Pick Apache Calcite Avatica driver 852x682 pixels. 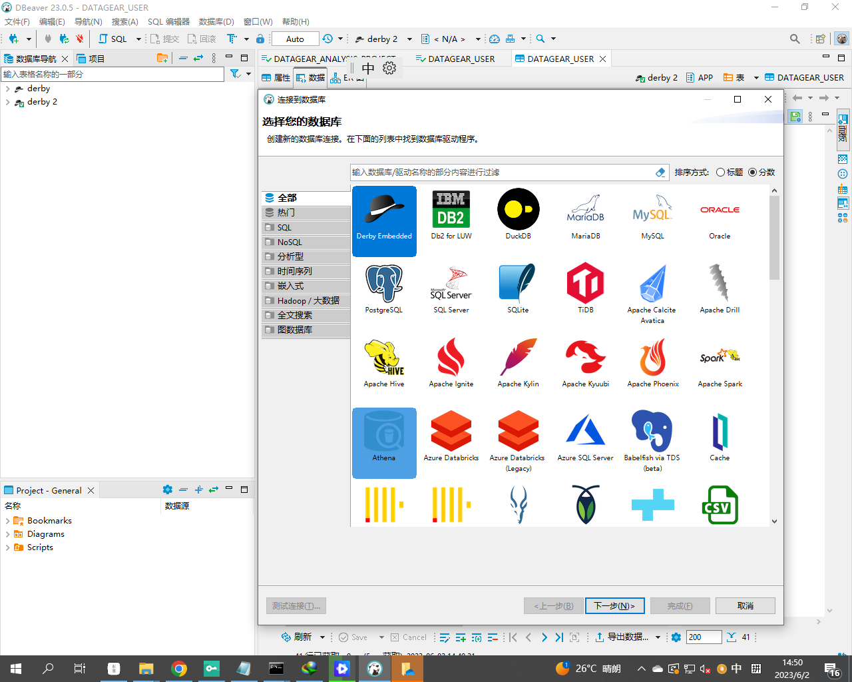[652, 294]
